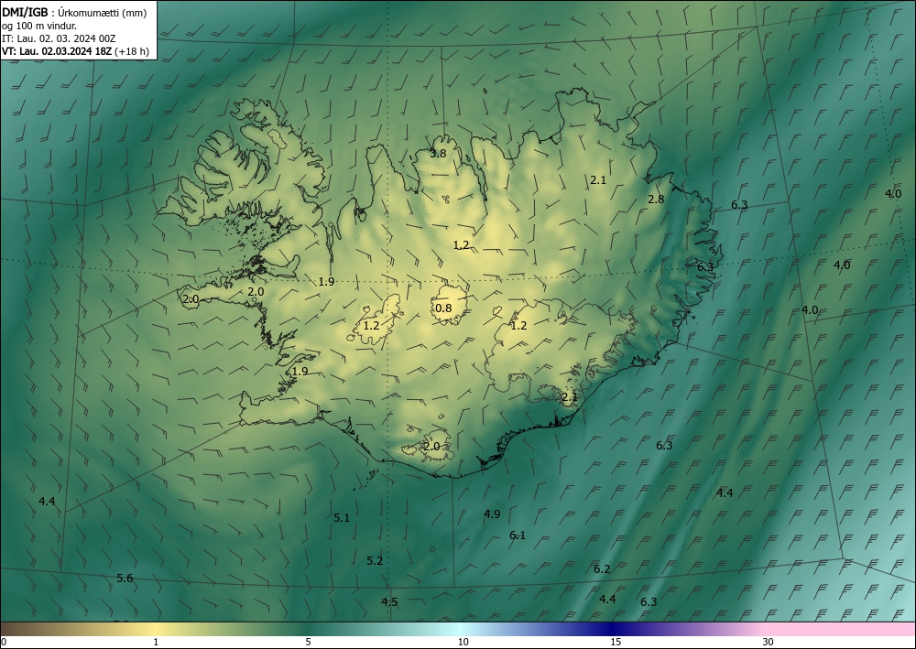
Task: Click the title line "DMI/IGB : Úrkomumætti (mm)"
Action: coord(74,13)
